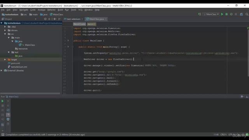
Task: Collapse the java folder under main
Action: click(12, 41)
